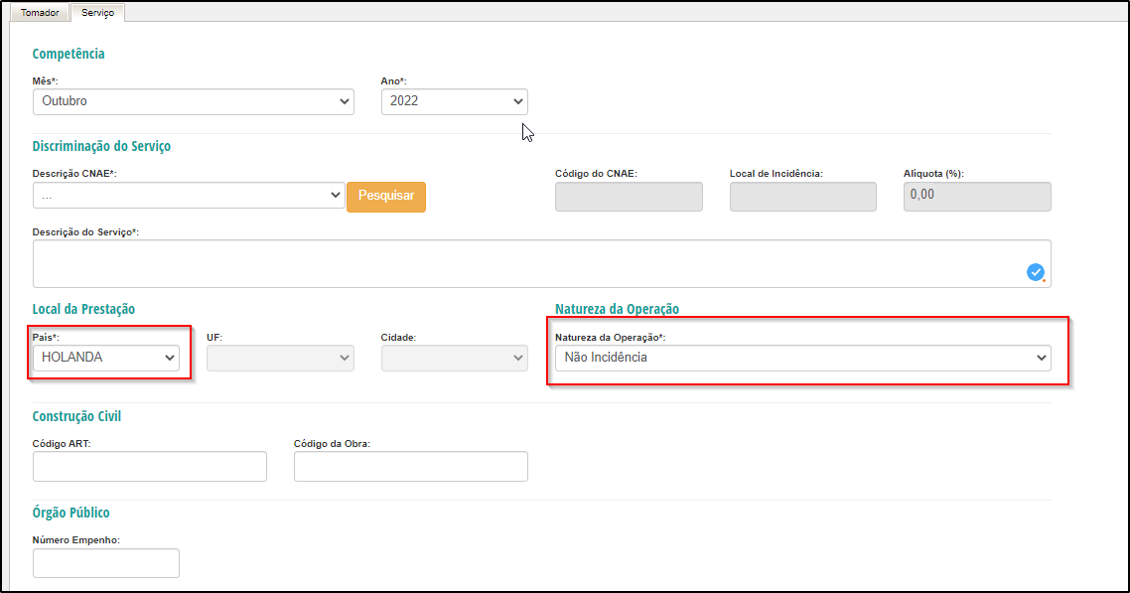
Task: Open the País dropdown showing HOLANDA
Action: pos(106,359)
